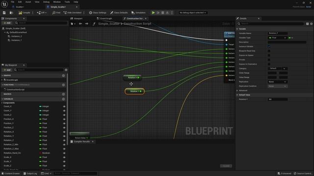
Task: Open the container type dropdown beside Variable Type
Action: click(290, 38)
